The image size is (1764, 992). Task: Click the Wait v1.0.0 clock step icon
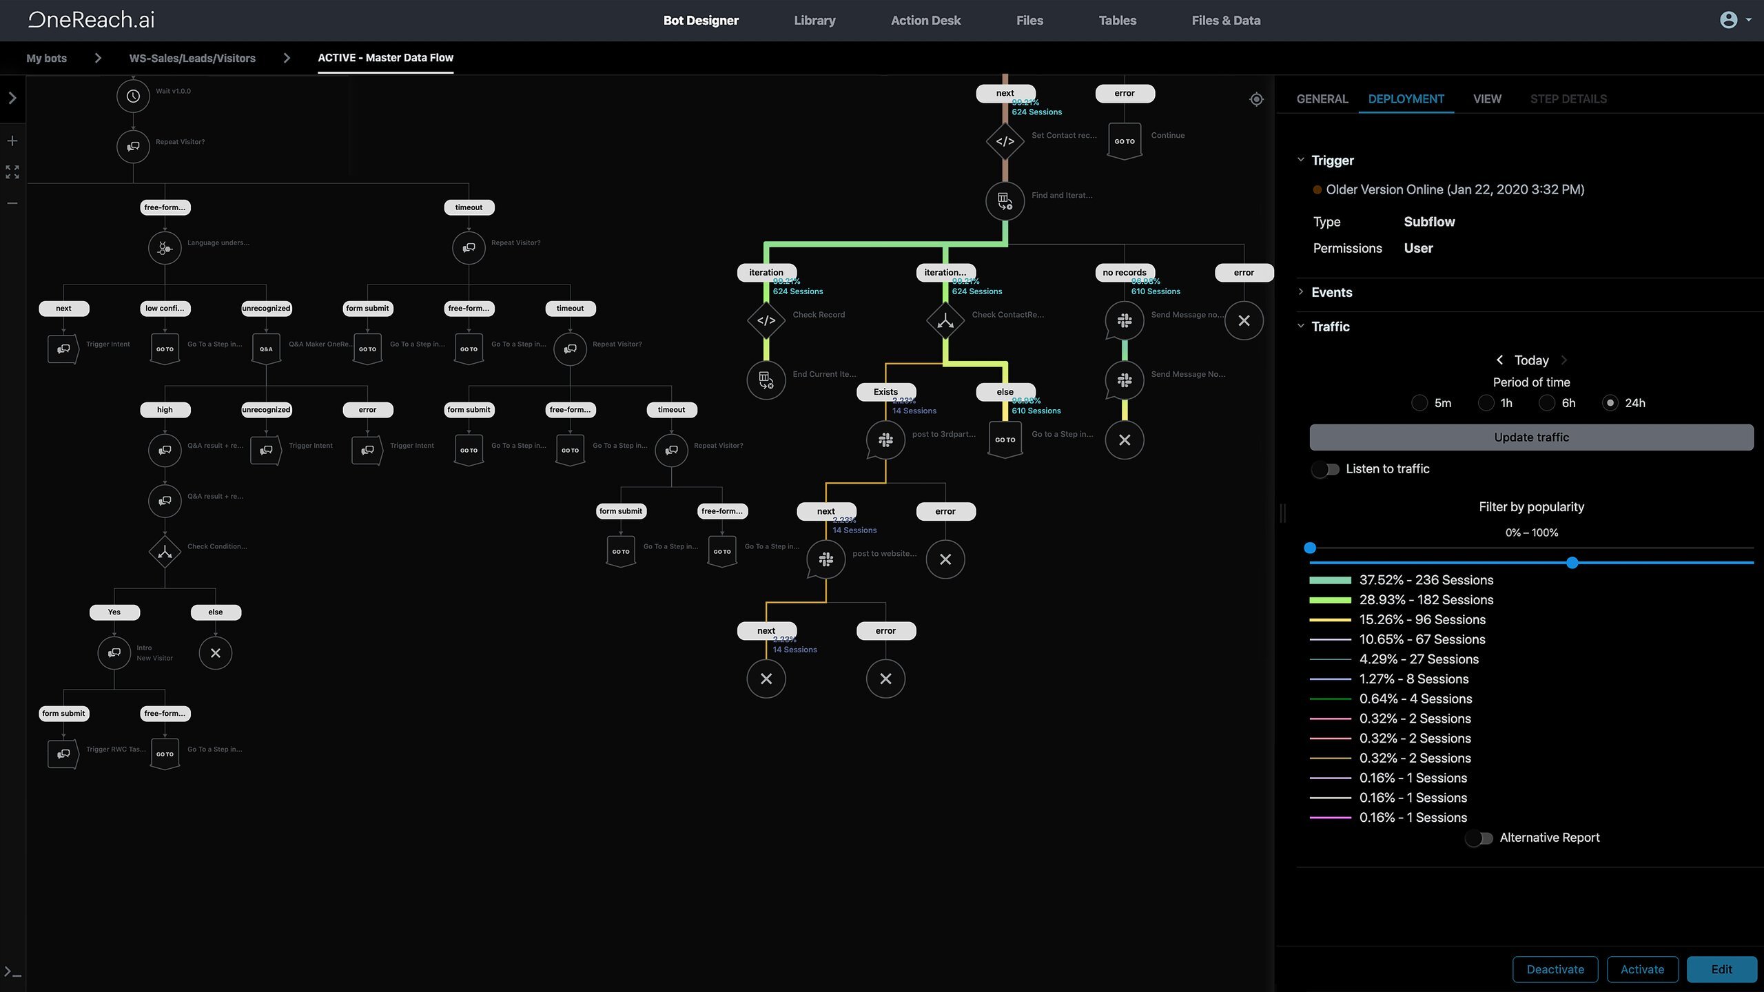[x=133, y=96]
